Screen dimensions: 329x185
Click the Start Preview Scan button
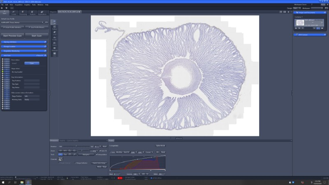click(x=12, y=35)
